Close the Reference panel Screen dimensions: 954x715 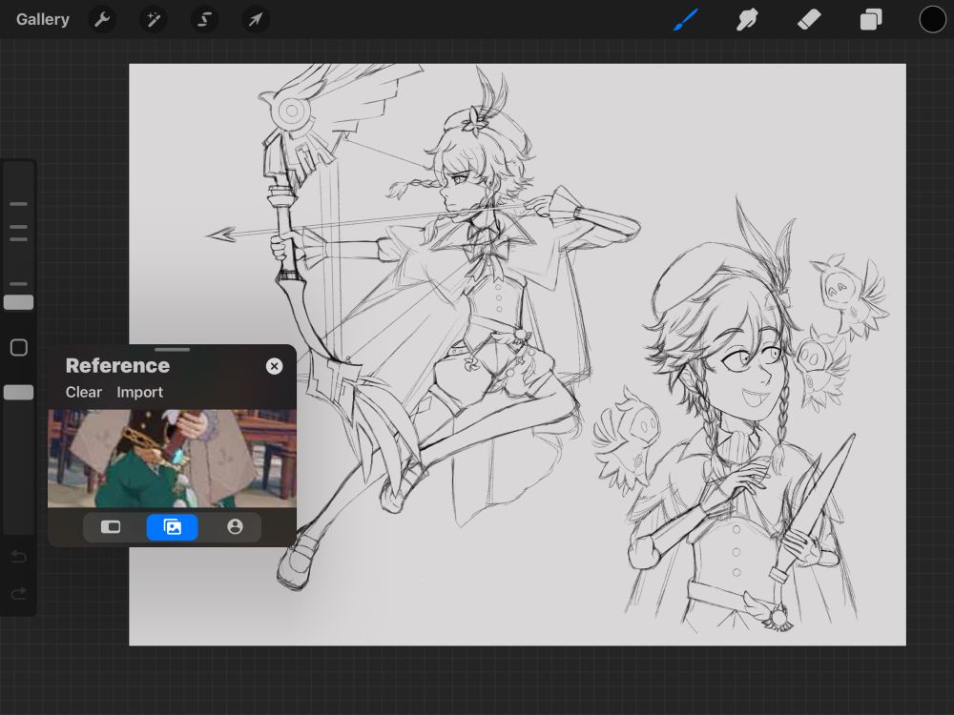click(x=274, y=366)
